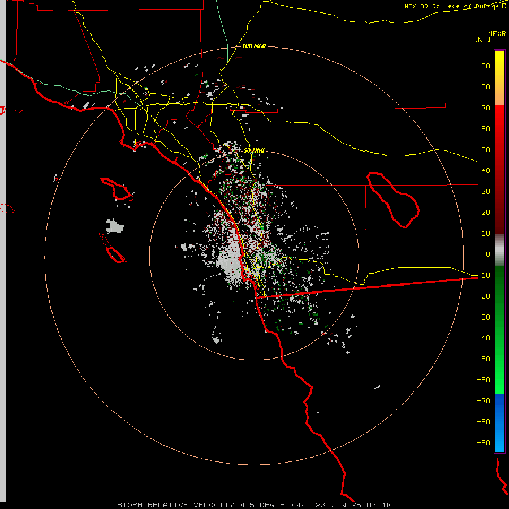509x509 pixels.
Task: Click the yellow-orange top segment of color bar
Action: 499,78
